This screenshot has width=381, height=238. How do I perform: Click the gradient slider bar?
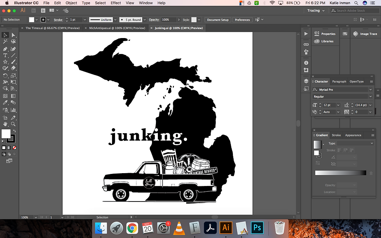tap(340, 173)
